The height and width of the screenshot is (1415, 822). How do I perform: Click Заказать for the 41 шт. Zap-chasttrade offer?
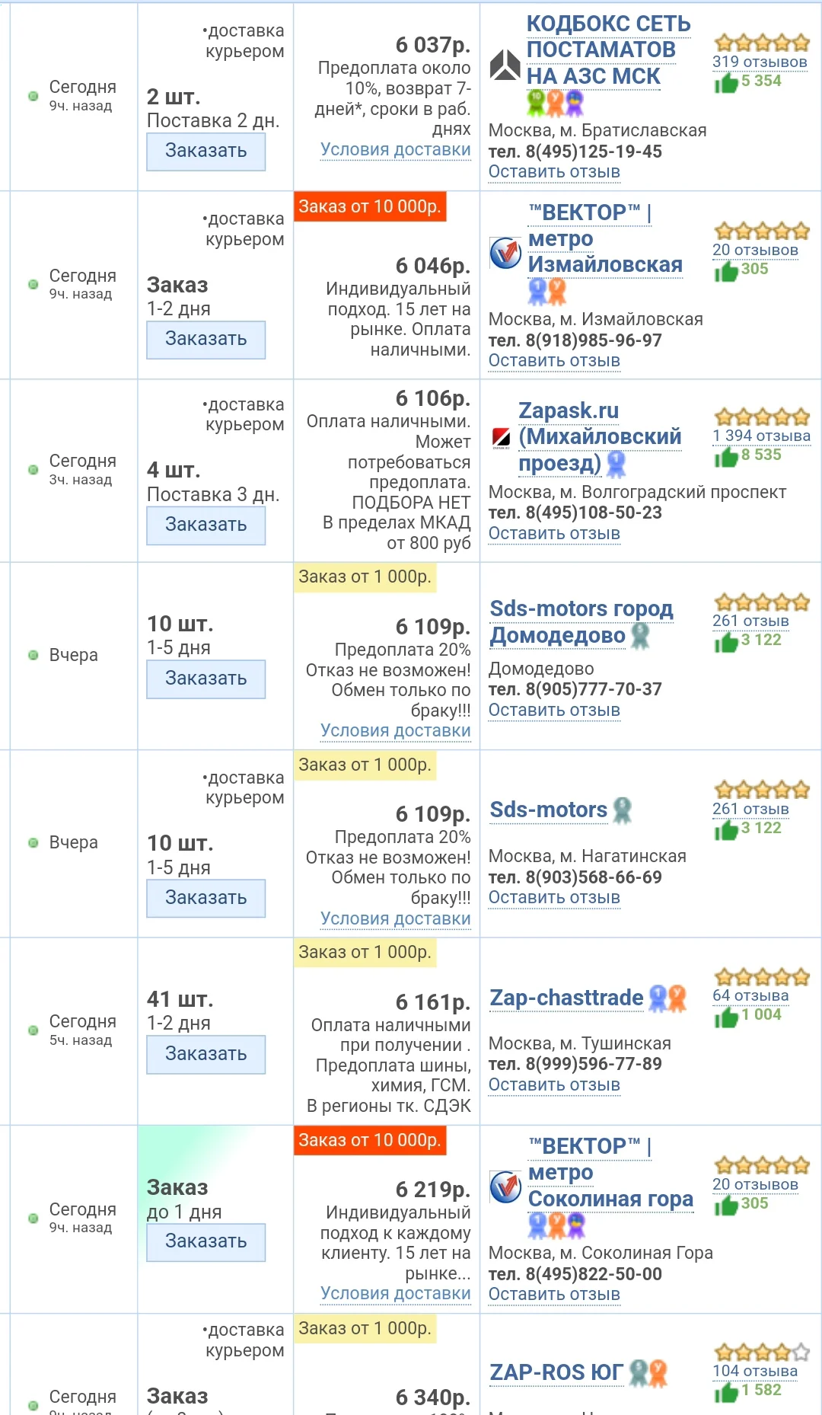pyautogui.click(x=206, y=1055)
